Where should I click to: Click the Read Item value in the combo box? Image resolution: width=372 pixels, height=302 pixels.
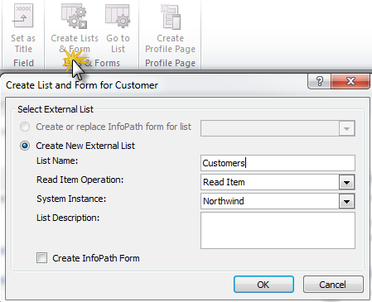point(224,182)
